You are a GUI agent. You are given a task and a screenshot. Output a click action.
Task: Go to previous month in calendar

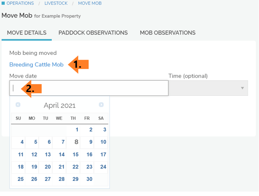[x=18, y=105]
